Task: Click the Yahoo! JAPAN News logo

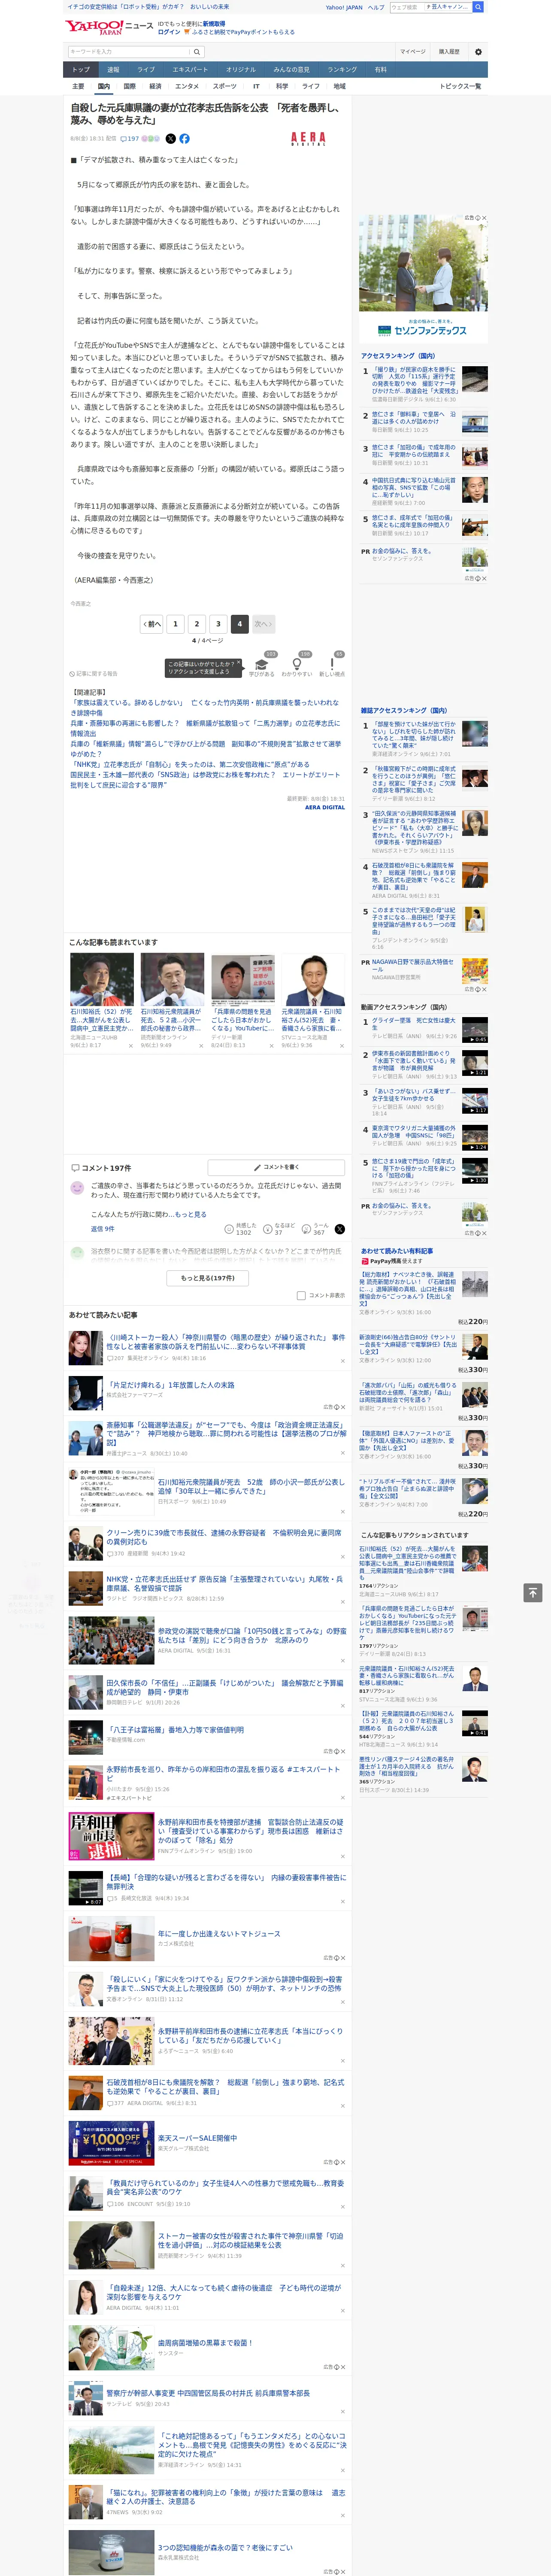Action: pos(109,27)
